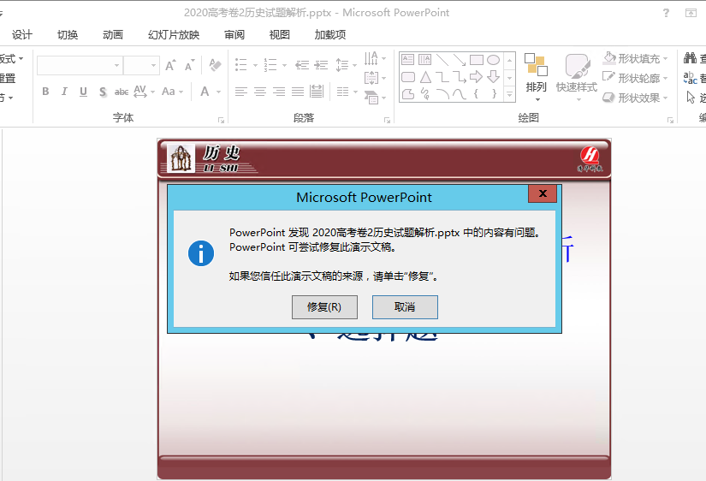Viewport: 706px width, 481px height.
Task: Toggle right text alignment
Action: point(279,92)
